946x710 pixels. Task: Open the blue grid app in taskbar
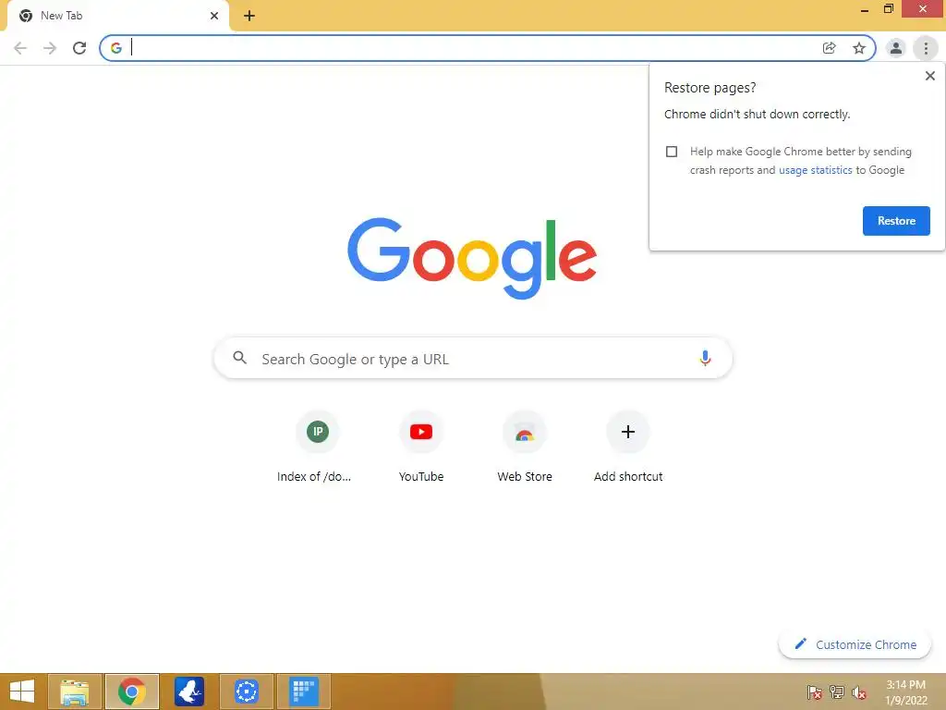click(x=303, y=692)
